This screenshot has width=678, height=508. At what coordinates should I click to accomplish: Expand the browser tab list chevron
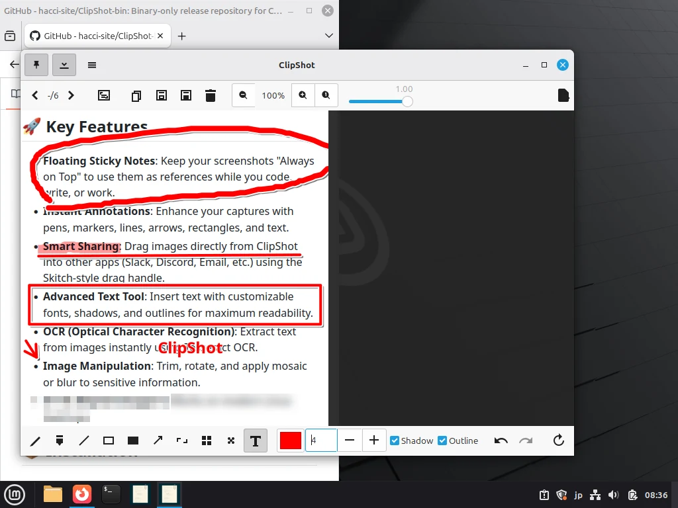[x=329, y=36]
